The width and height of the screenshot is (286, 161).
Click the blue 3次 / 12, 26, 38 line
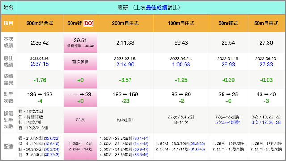point(266,122)
